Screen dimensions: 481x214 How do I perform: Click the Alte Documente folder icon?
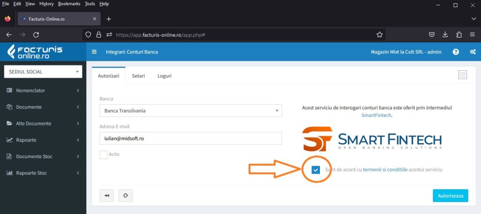coord(9,123)
